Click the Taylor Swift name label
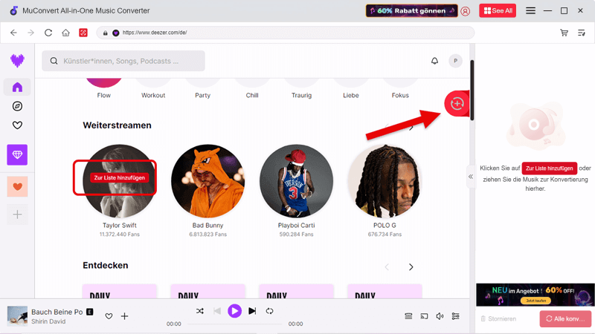This screenshot has height=334, width=595. coord(119,226)
